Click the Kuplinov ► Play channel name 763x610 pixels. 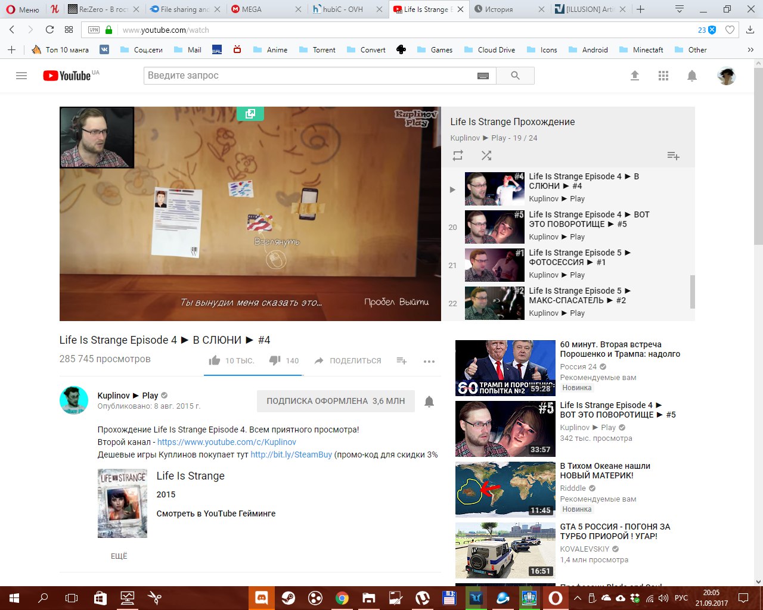point(128,396)
